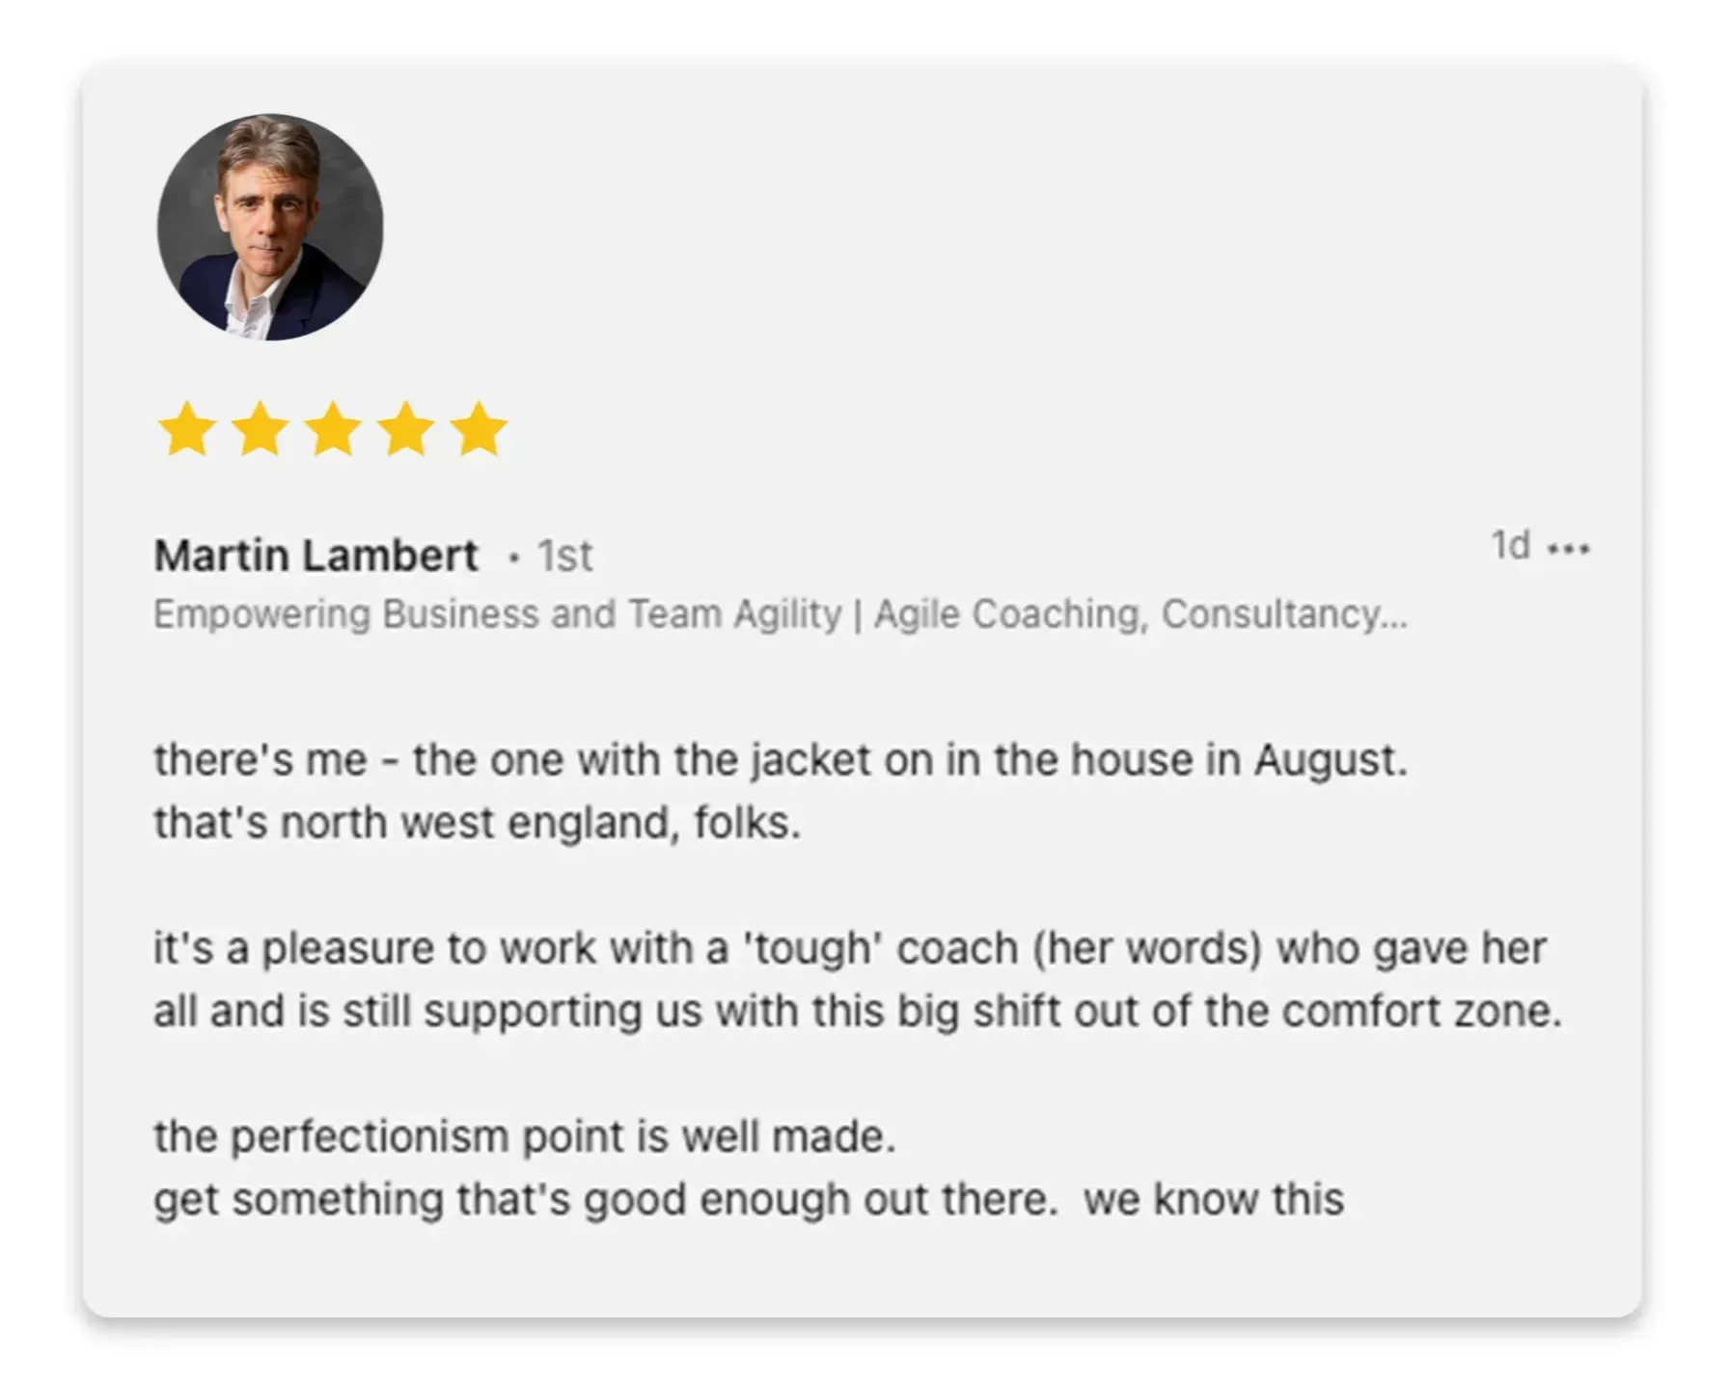Click the 1d timestamp
Viewport: 1730px width, 1389px height.
tap(1510, 545)
